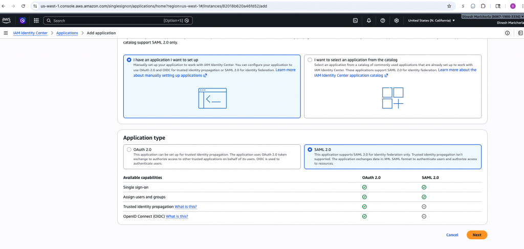524x249 pixels.
Task: Open the notifications bell
Action: pos(369,20)
